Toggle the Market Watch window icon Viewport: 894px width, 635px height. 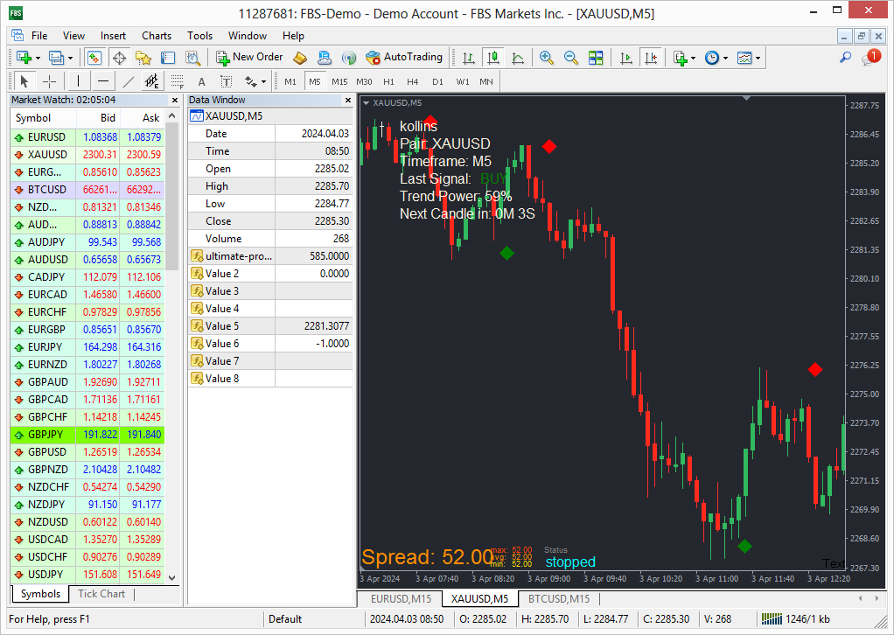(94, 58)
